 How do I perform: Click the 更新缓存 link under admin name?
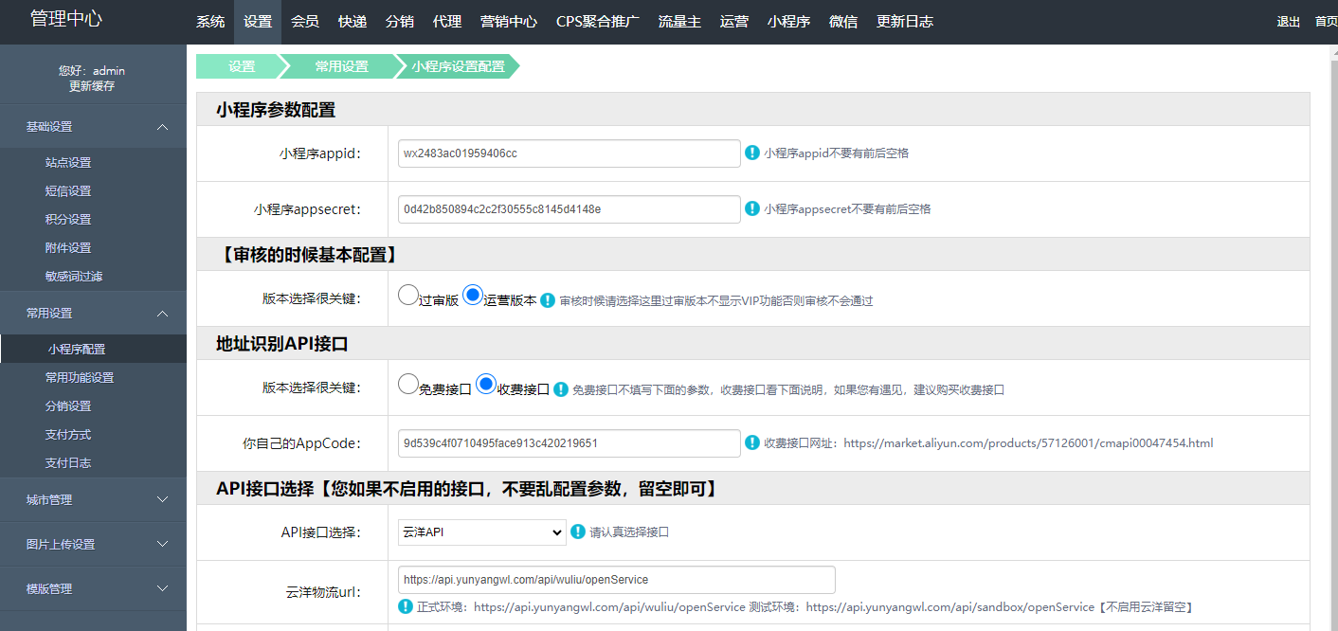93,85
